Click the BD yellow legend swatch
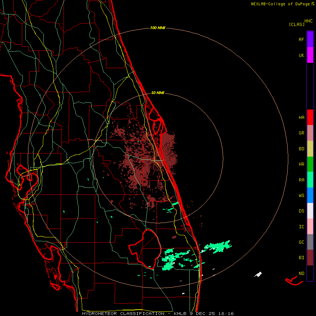316x316 pixels. (310, 149)
